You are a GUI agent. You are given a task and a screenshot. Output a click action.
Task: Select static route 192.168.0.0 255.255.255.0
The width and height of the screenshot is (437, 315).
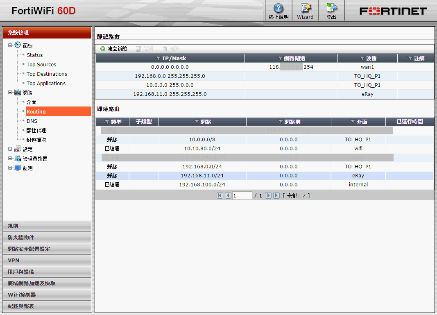pos(265,76)
